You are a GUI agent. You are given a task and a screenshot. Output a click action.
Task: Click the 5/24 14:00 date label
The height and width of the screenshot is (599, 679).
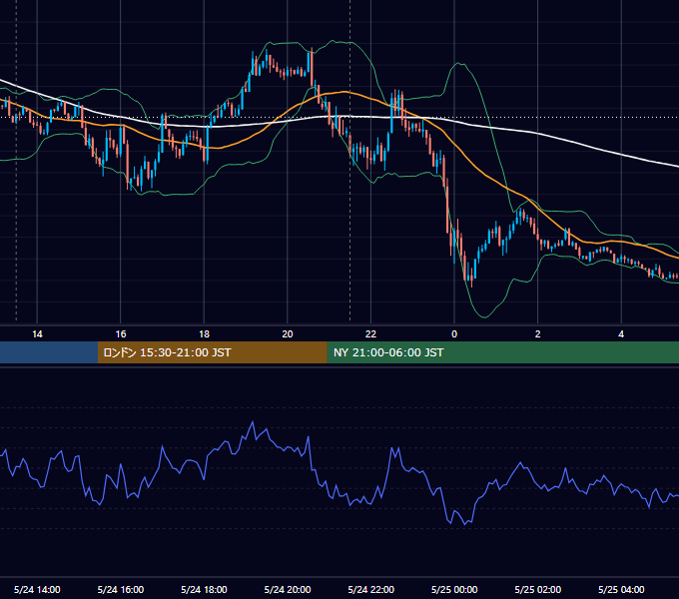click(37, 589)
